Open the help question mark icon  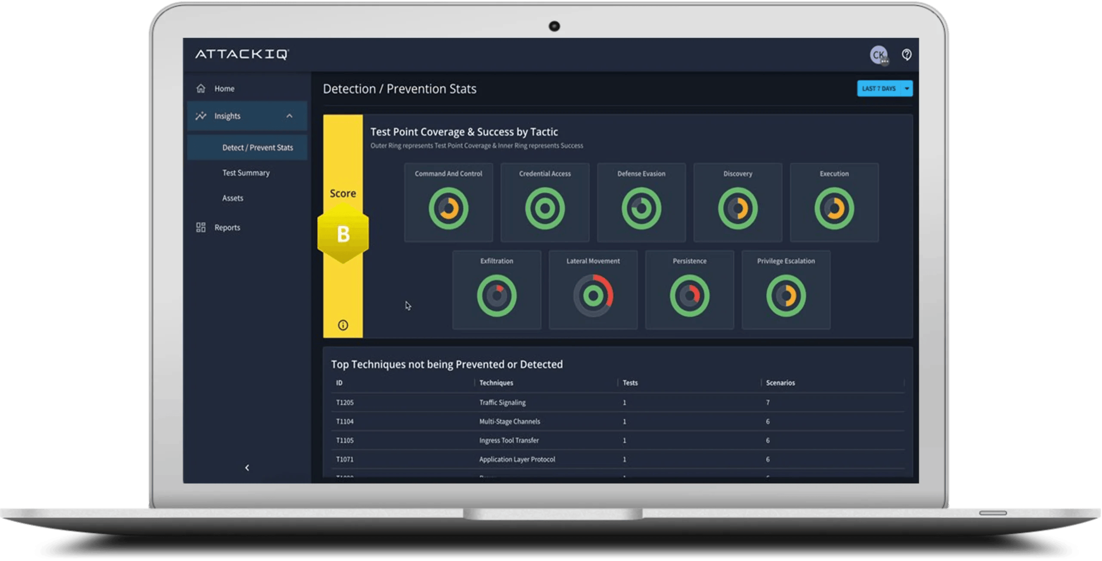tap(907, 55)
